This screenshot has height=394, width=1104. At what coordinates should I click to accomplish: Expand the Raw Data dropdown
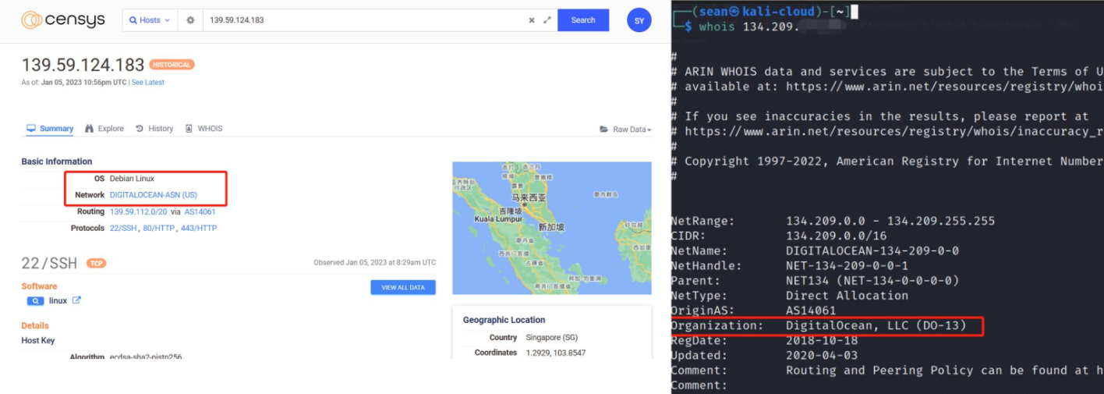pyautogui.click(x=625, y=130)
